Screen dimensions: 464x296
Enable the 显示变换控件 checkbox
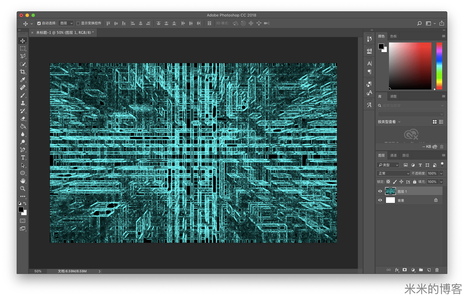pyautogui.click(x=78, y=23)
